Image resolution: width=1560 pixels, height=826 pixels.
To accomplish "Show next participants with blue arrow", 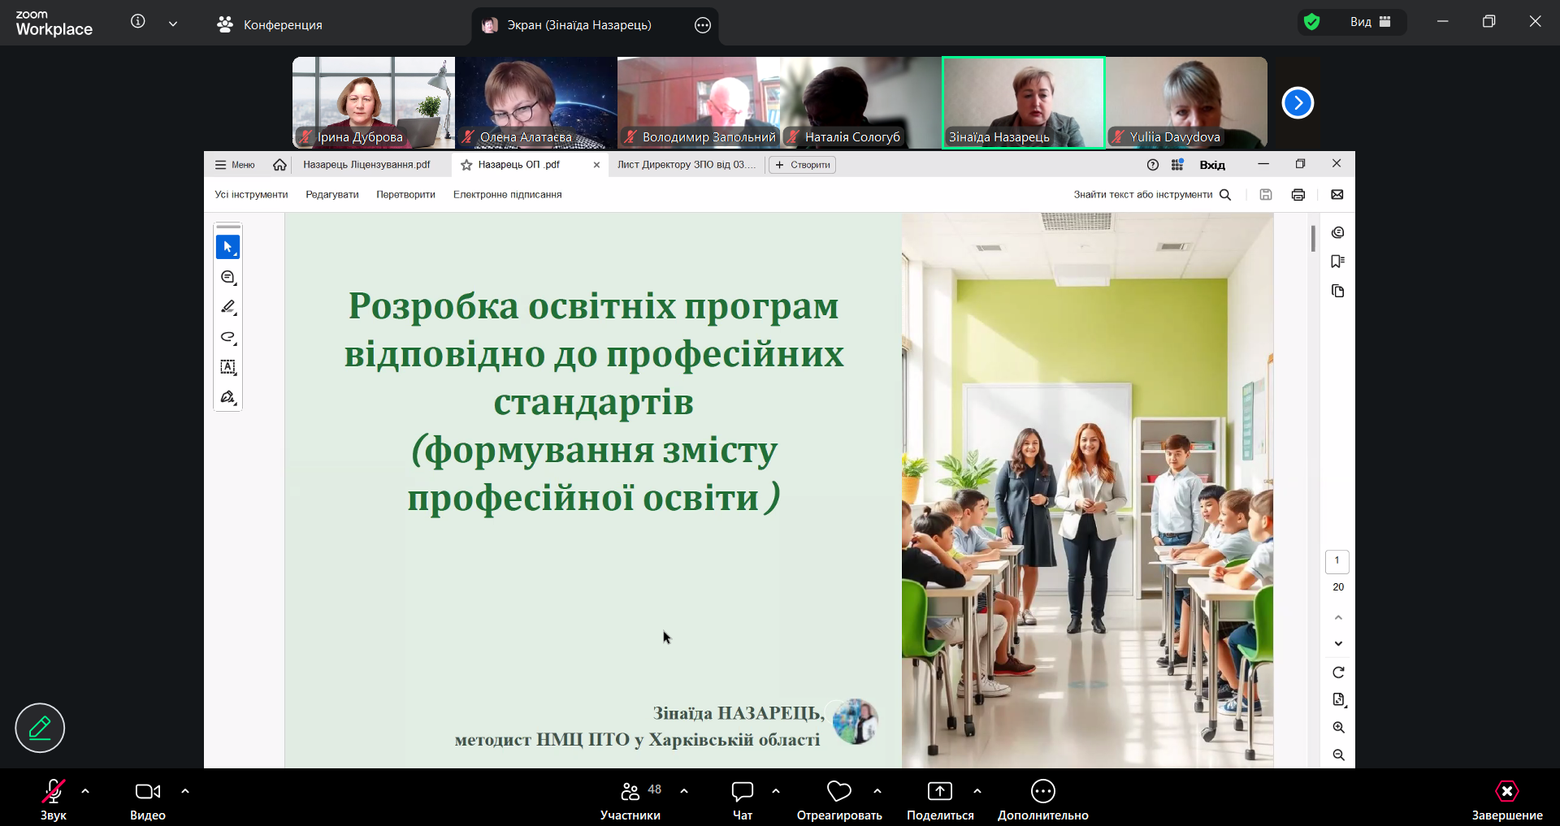I will point(1298,103).
